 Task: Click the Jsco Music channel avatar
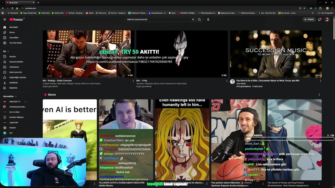coord(232,82)
